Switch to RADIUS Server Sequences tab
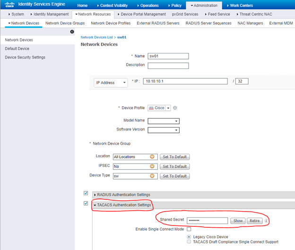 click(x=208, y=23)
